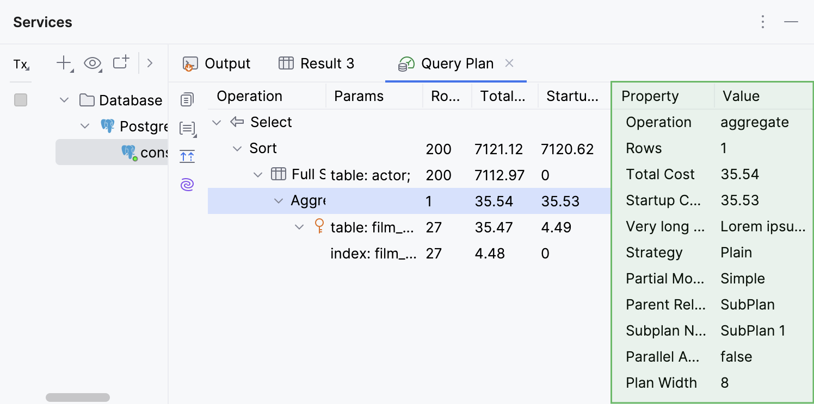Click the horizontal scrollbar below the tree
Screen dimensions: 814x404
tap(78, 397)
